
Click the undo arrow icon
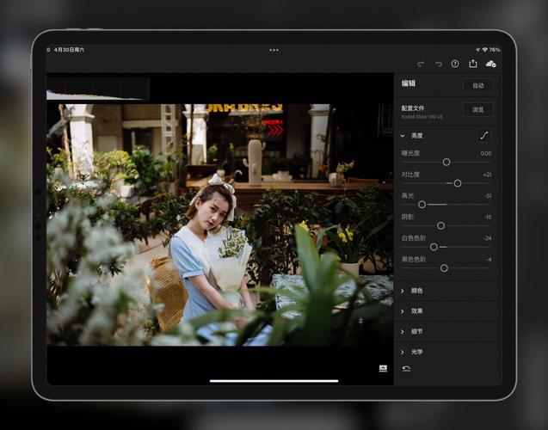(x=438, y=64)
